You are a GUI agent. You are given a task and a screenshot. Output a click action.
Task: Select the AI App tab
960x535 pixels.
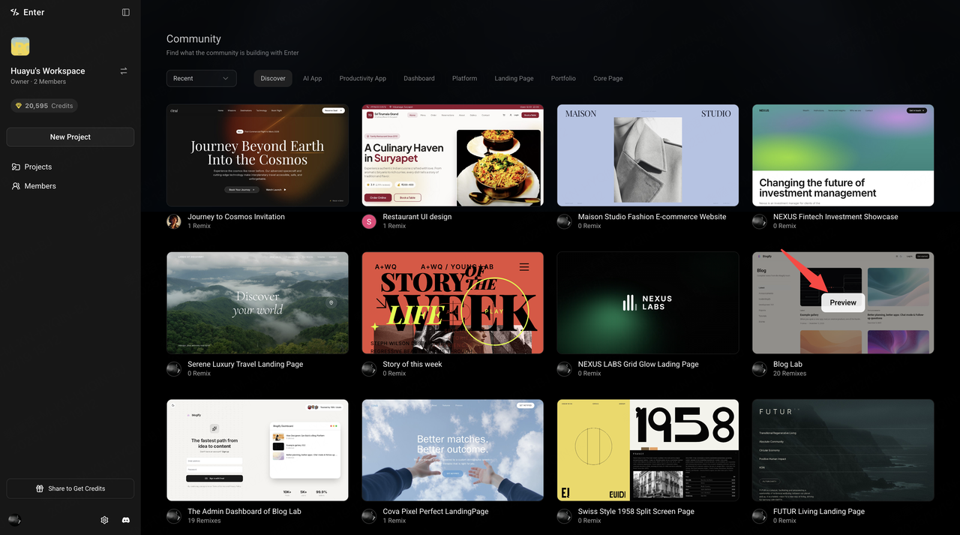coord(312,78)
